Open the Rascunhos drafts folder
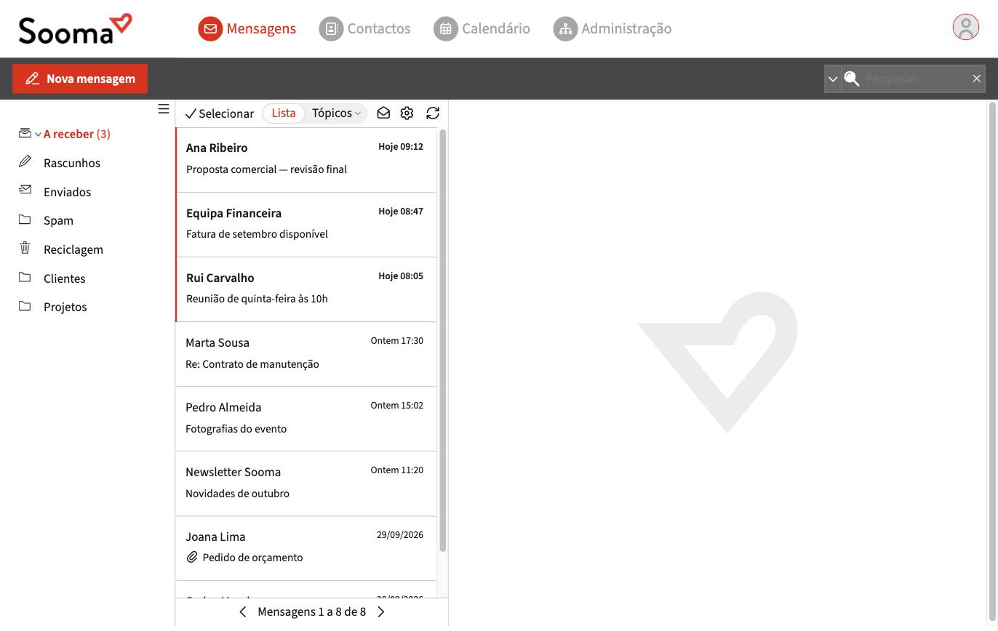 point(72,163)
